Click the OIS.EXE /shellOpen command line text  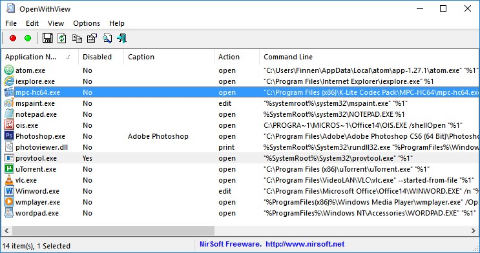click(363, 125)
